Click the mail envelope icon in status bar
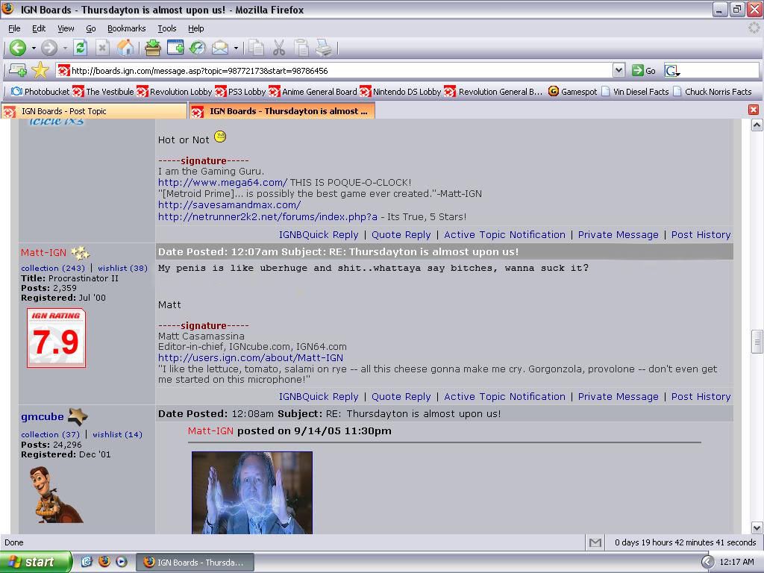The height and width of the screenshot is (573, 764). coord(595,542)
